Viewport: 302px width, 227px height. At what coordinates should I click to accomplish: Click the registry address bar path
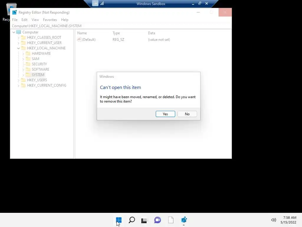pos(47,26)
